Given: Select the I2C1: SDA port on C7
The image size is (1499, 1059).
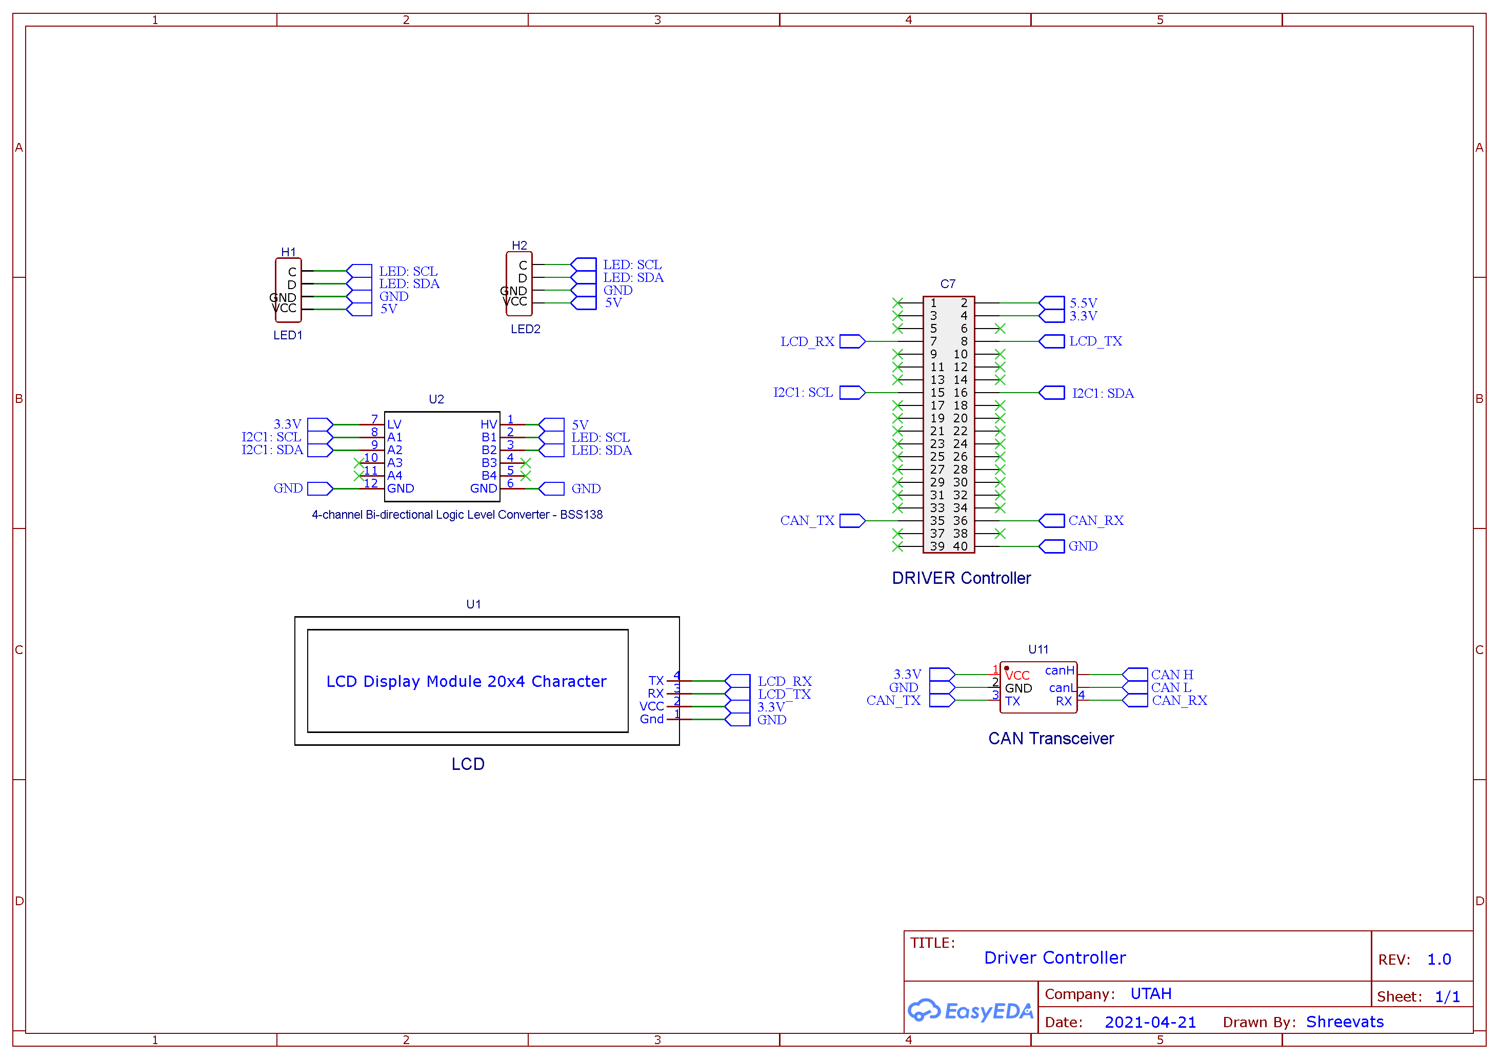Looking at the screenshot, I should [1051, 393].
